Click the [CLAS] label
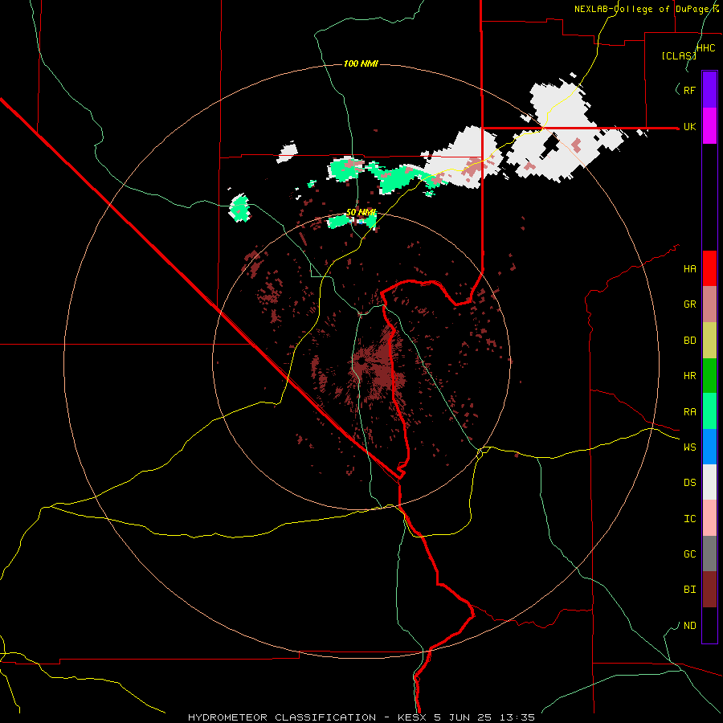 click(x=679, y=56)
